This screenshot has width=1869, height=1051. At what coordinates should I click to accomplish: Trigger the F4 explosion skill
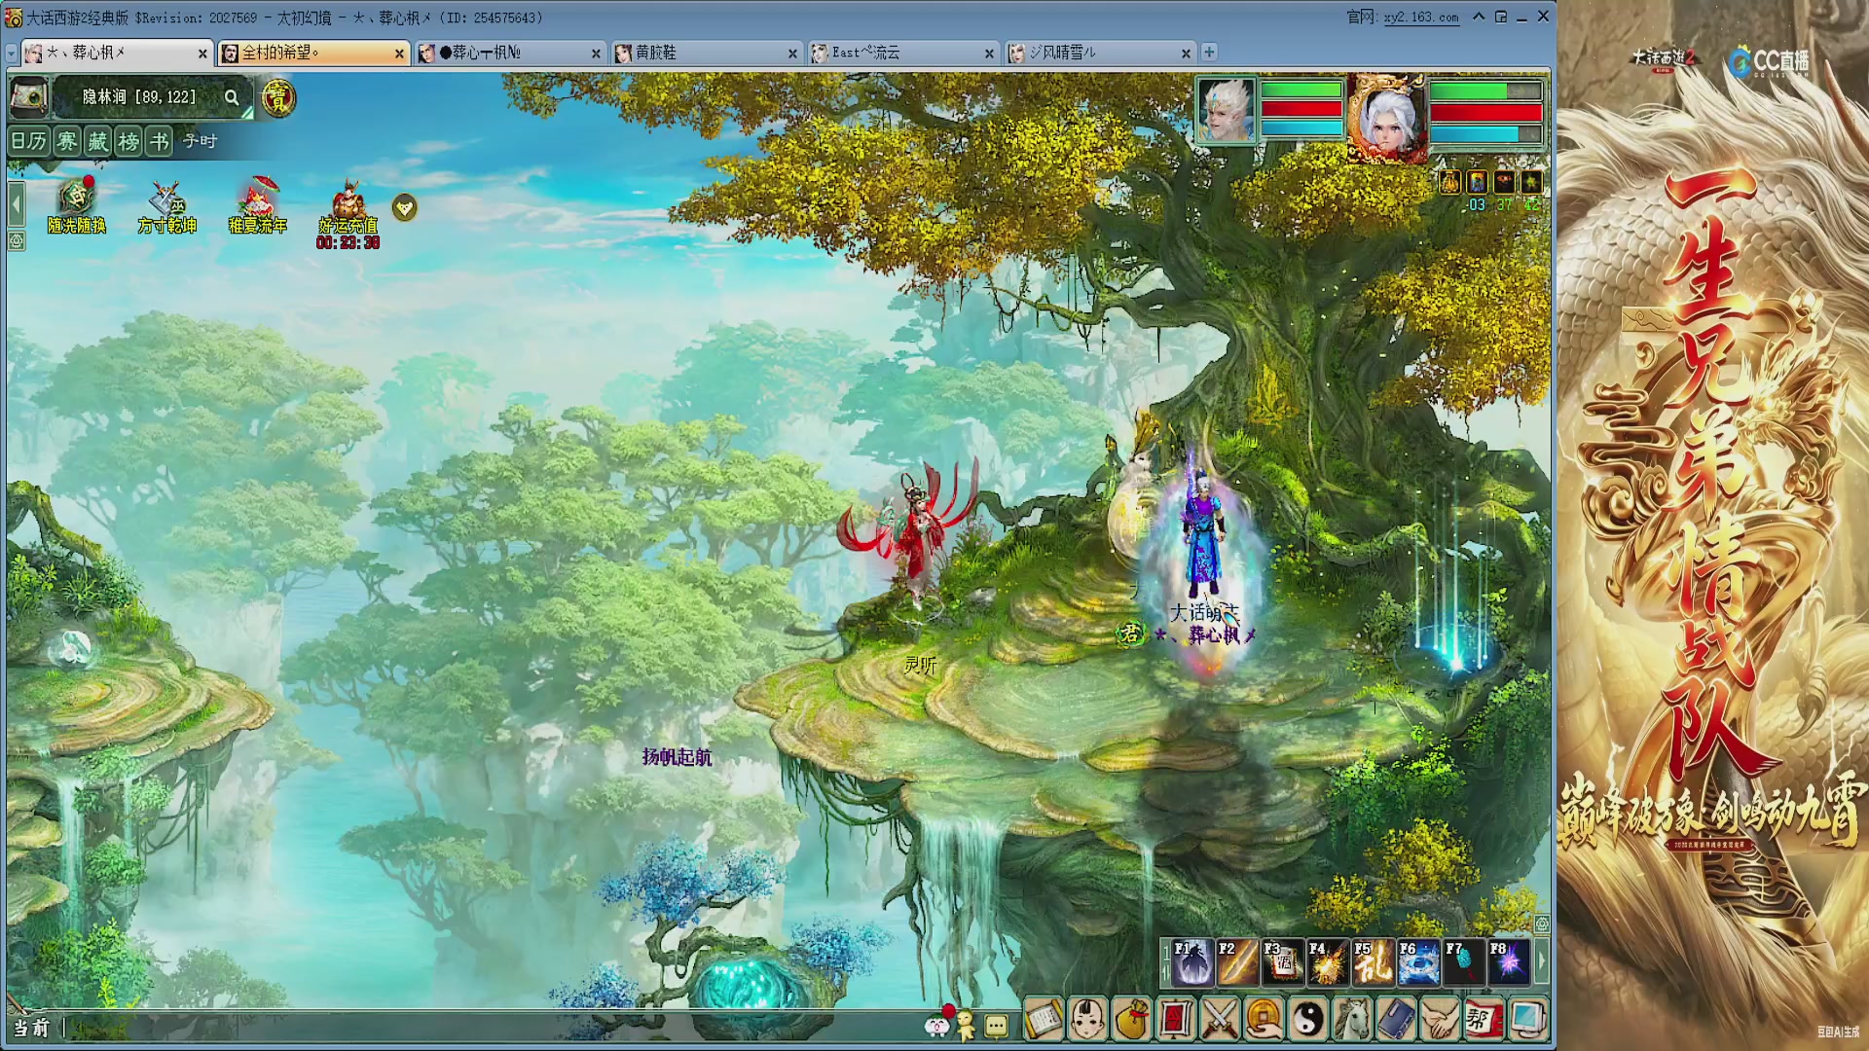1328,962
